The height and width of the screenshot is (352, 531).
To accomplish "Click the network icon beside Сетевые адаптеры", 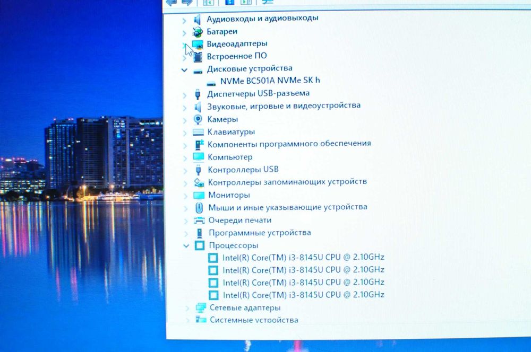I will pos(201,307).
